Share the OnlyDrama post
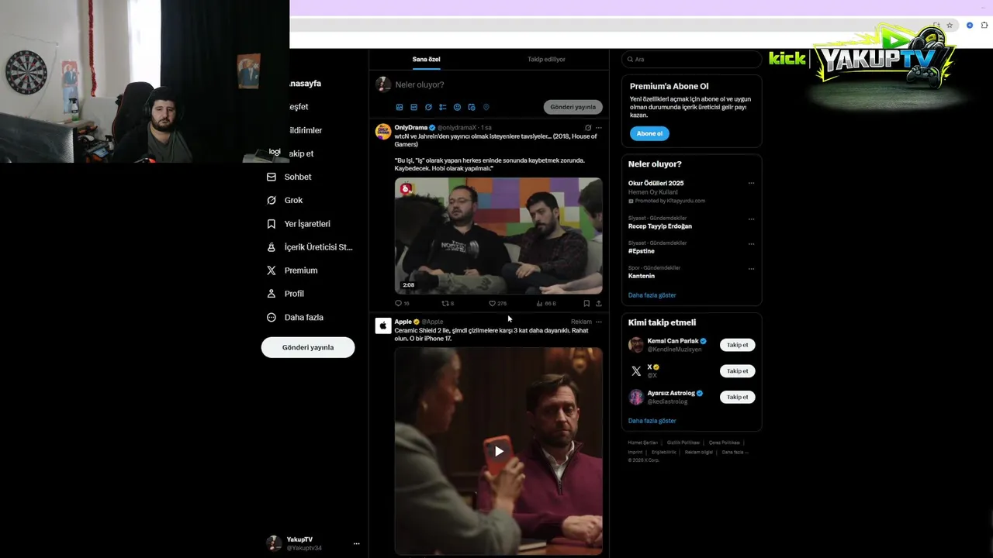The image size is (993, 558). 598,303
